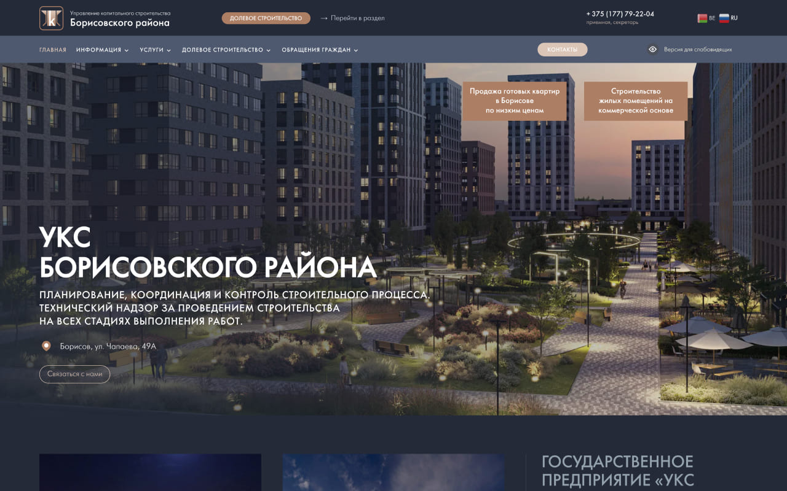This screenshot has width=787, height=491.
Task: Click the Russian flag icon
Action: [x=724, y=18]
